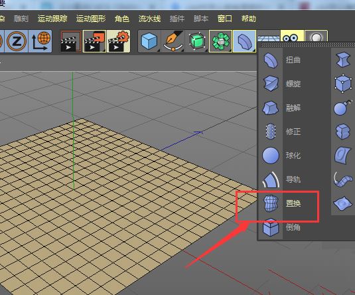The width and height of the screenshot is (355, 295).
Task: Open the 运动图形 menu
Action: point(91,19)
